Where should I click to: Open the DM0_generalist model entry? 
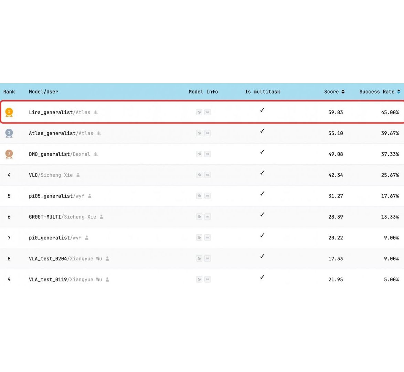click(x=49, y=154)
